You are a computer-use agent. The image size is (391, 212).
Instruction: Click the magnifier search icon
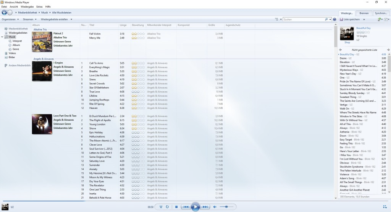[x=326, y=19]
